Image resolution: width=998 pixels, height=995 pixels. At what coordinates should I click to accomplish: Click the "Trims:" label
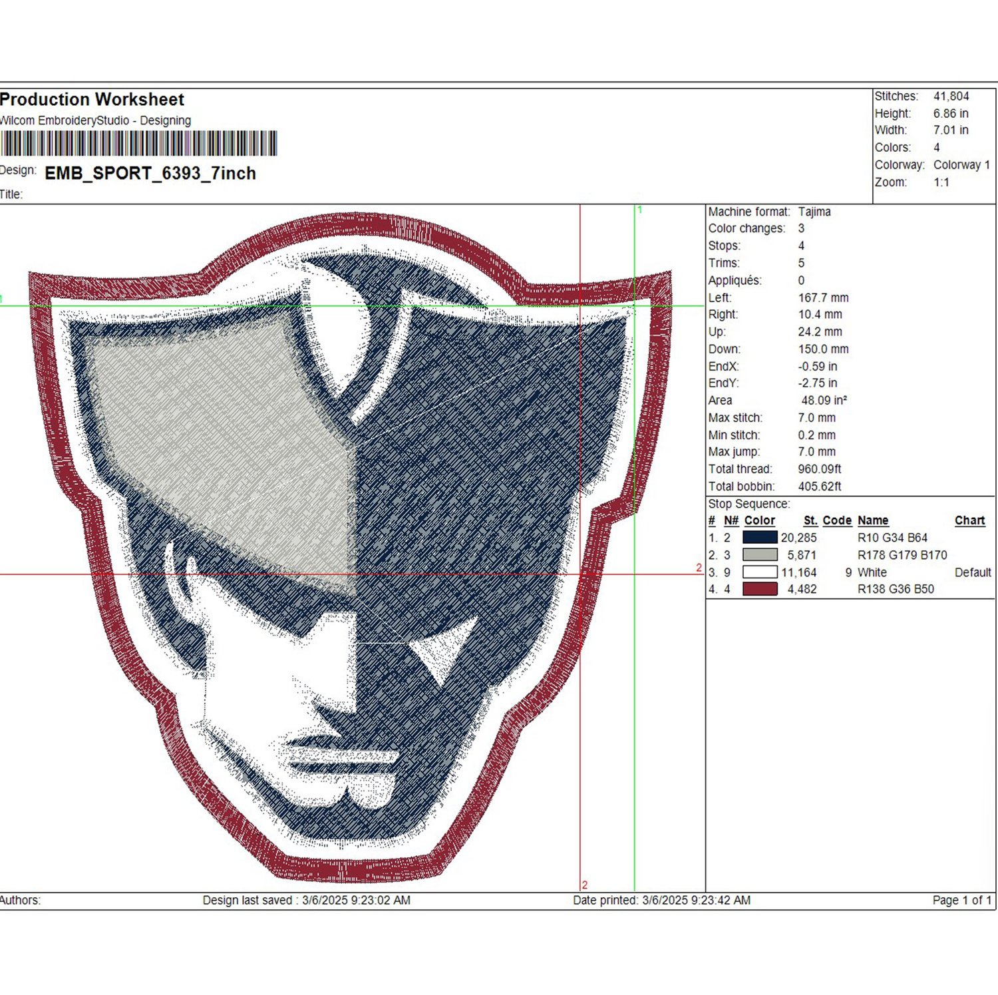[x=724, y=264]
